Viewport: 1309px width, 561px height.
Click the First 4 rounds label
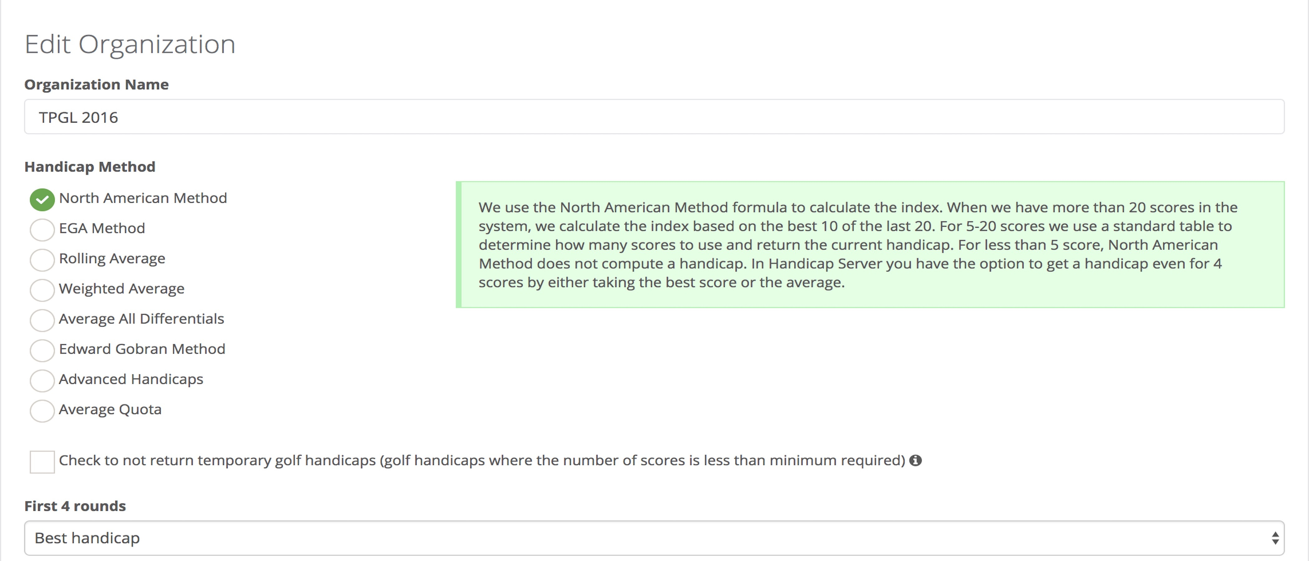click(75, 506)
